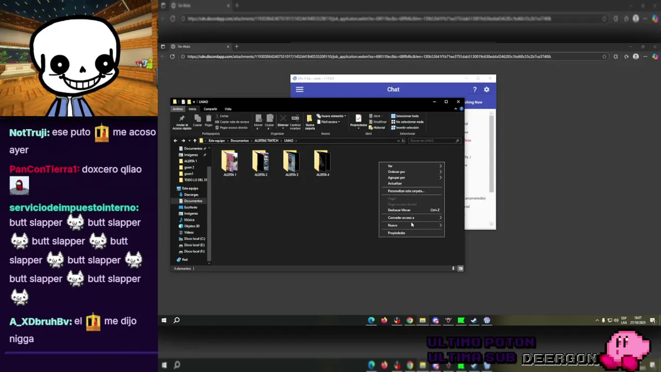Image resolution: width=661 pixels, height=372 pixels.
Task: Click the Propiedades ribbon icon
Action: click(358, 118)
